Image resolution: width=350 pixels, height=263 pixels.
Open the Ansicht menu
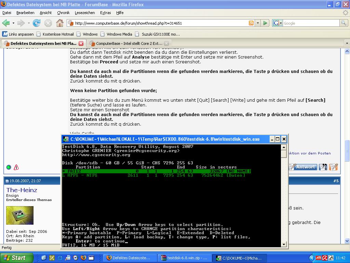[46, 13]
